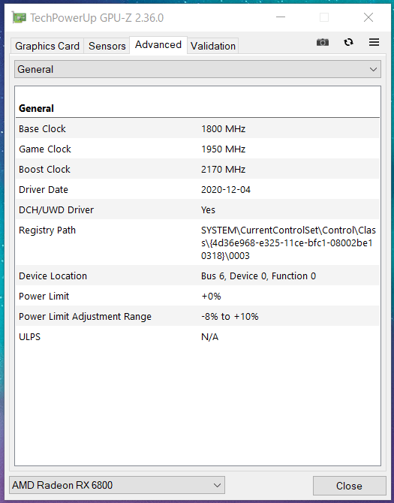
Task: Click the 2020-12-04 date value
Action: (226, 189)
